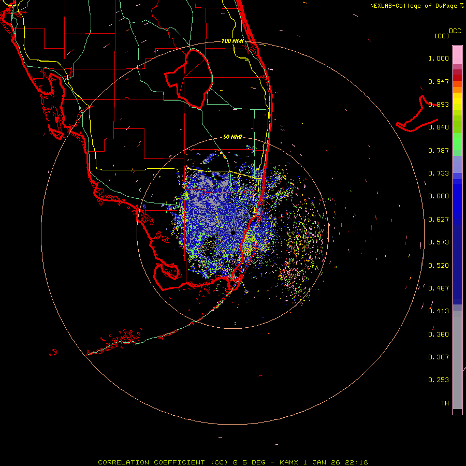The height and width of the screenshot is (466, 466).
Task: Click the 0.467 color scale value
Action: (439, 288)
